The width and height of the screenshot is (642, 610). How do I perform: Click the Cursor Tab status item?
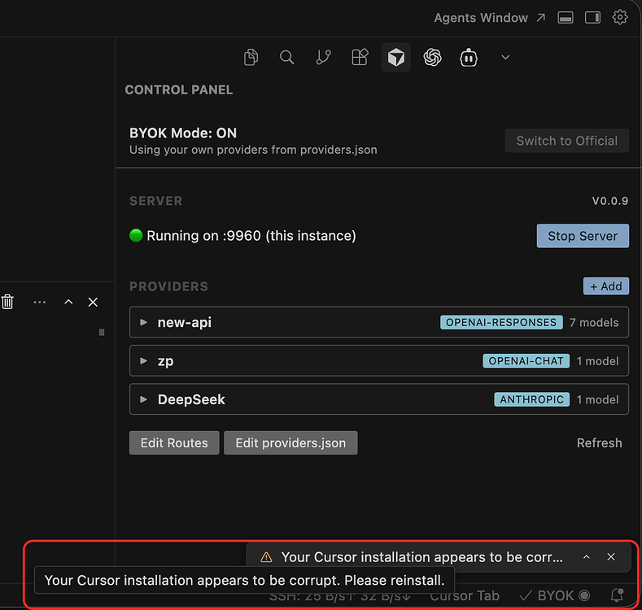(x=465, y=595)
